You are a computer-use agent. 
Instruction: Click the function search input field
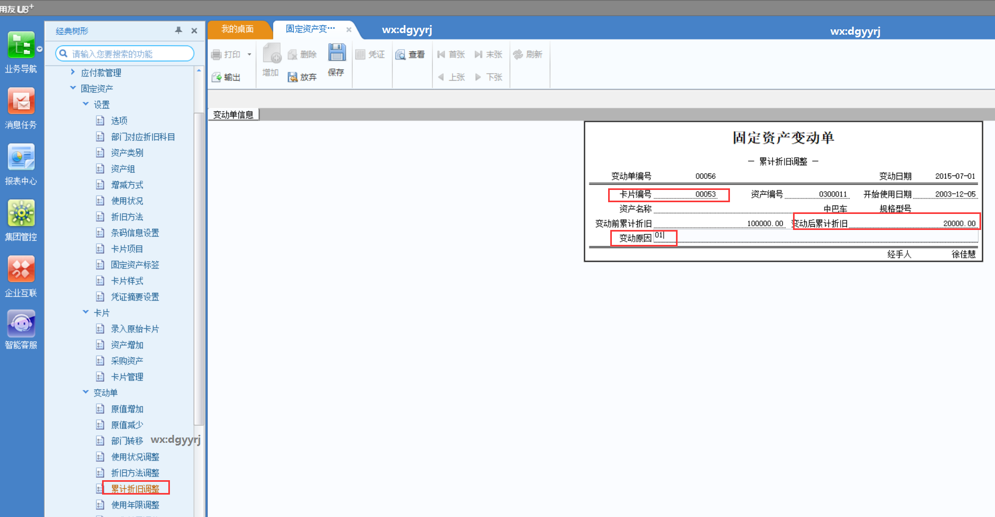pyautogui.click(x=125, y=53)
